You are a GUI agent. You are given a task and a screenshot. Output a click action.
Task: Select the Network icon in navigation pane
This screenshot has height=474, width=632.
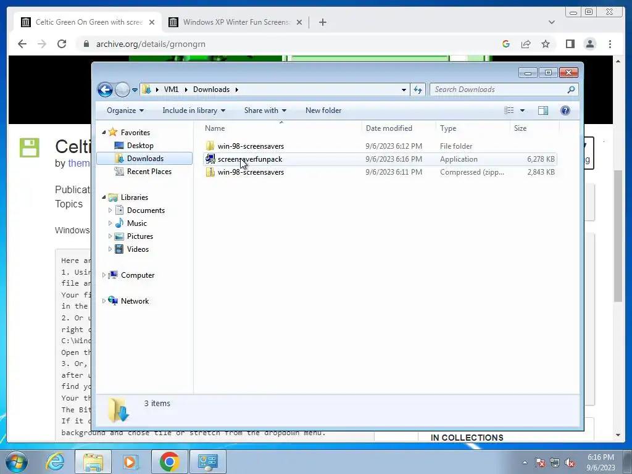point(114,301)
